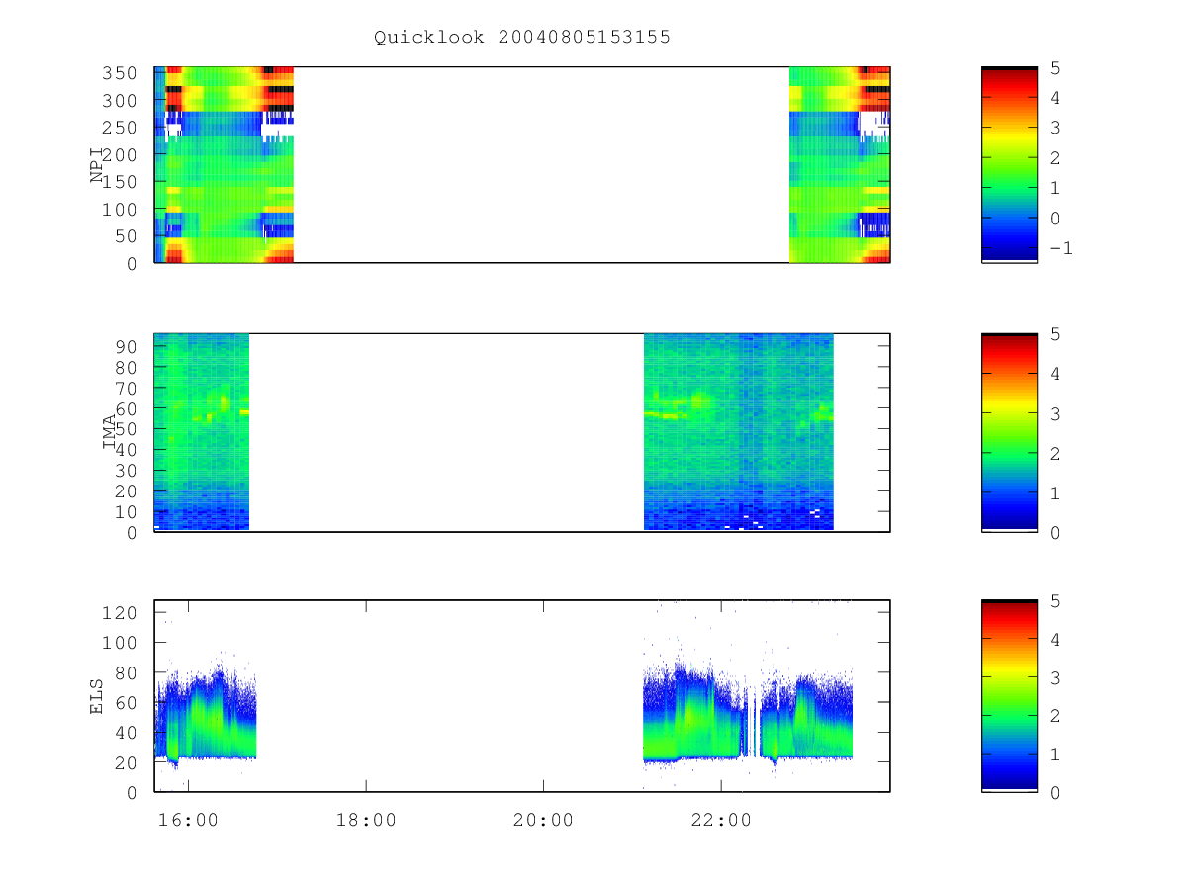Select the ELS y-axis label
The height and width of the screenshot is (890, 1187).
tap(97, 696)
